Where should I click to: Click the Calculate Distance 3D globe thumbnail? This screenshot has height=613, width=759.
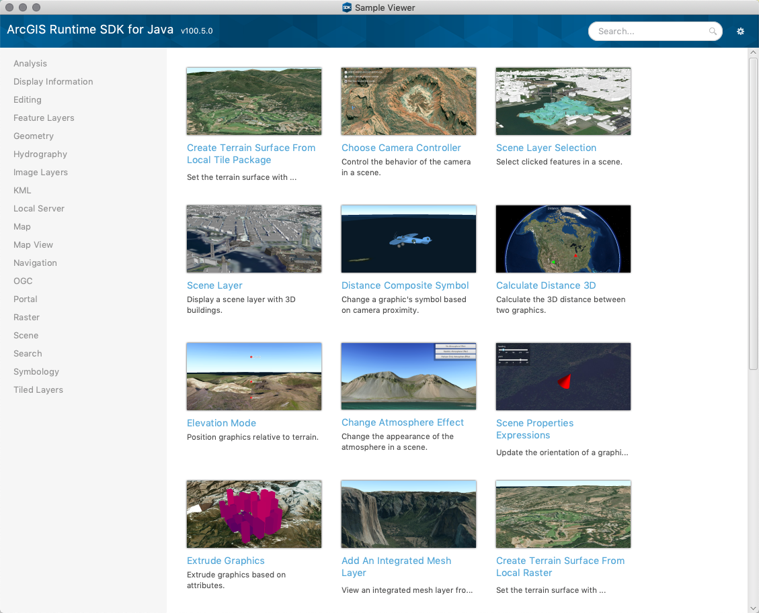563,239
